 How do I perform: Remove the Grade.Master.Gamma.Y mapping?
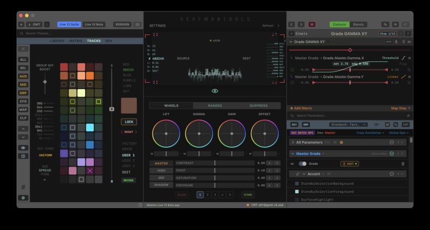click(x=409, y=77)
